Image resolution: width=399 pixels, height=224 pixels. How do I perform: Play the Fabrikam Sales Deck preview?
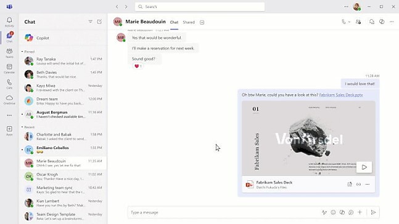click(x=364, y=167)
